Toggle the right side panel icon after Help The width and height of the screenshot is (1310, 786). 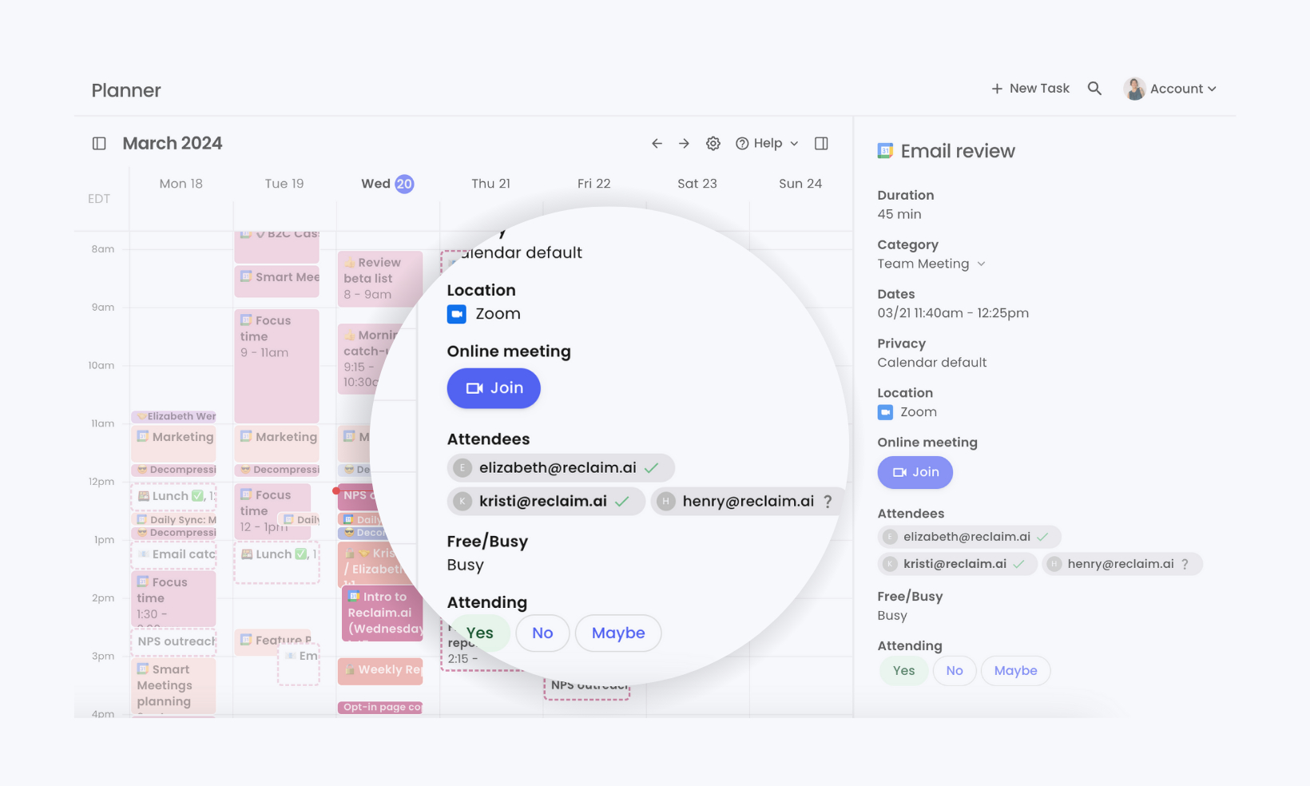coord(821,144)
